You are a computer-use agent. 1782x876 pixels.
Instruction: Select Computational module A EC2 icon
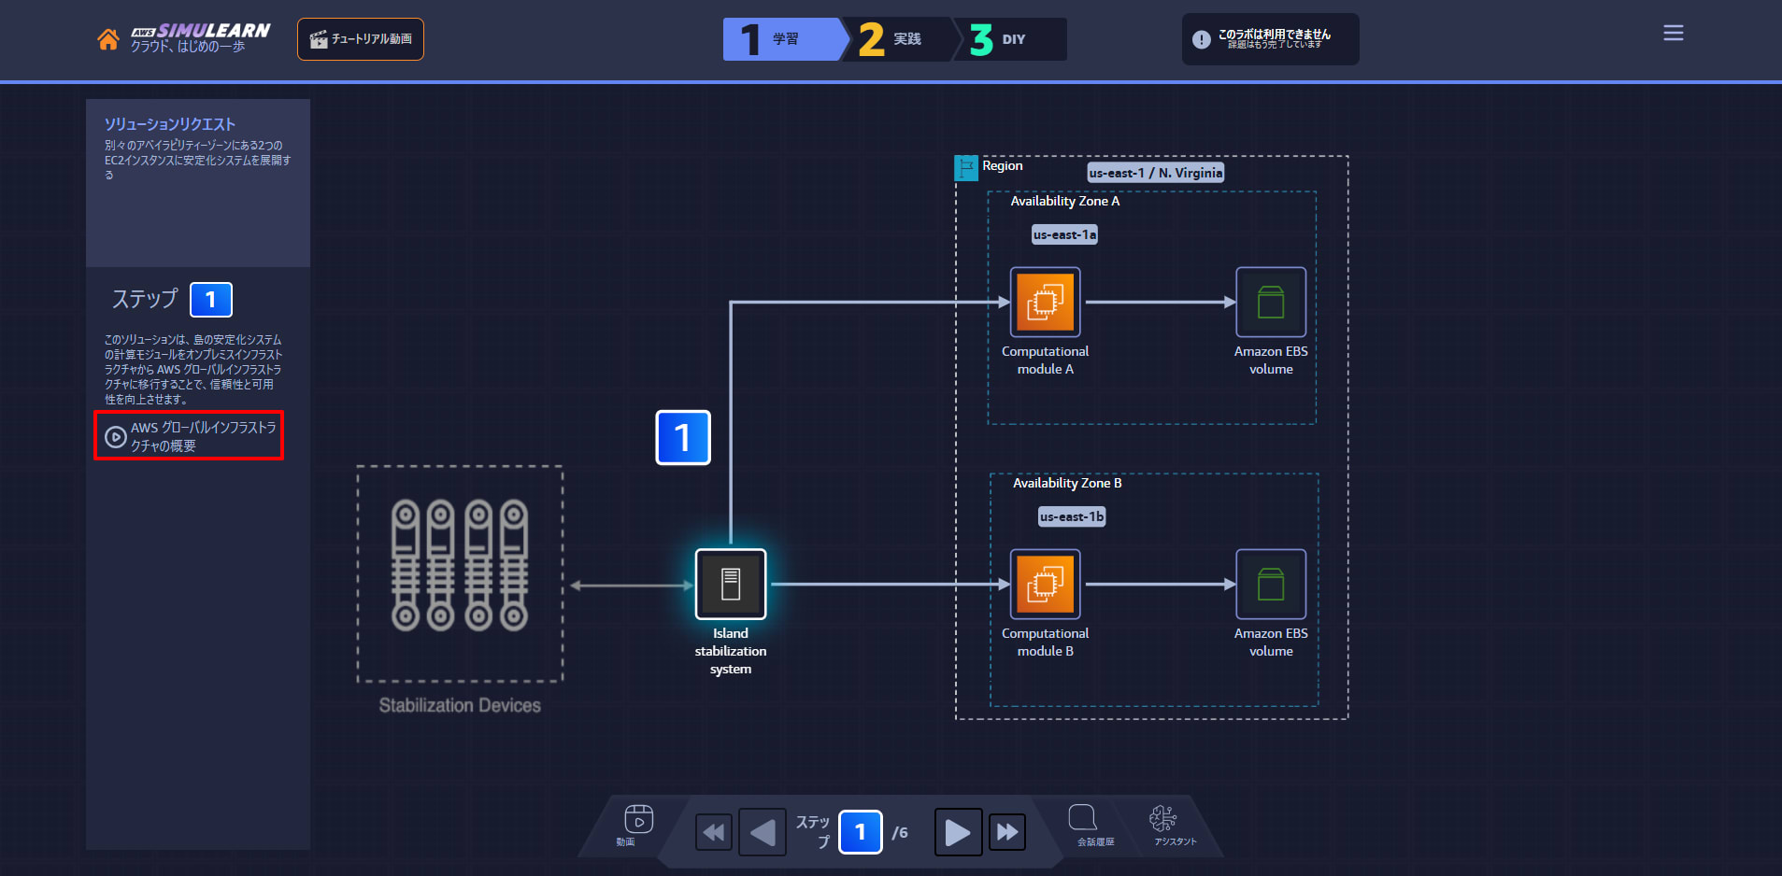(x=1045, y=302)
